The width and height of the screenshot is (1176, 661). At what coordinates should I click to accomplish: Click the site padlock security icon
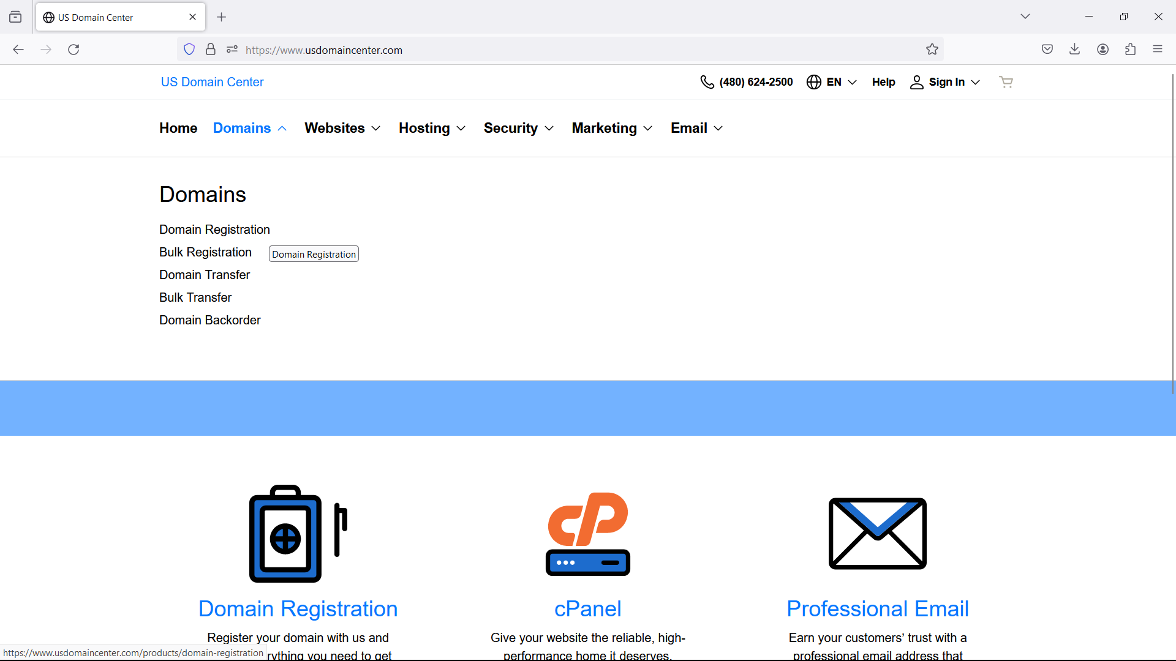[211, 50]
